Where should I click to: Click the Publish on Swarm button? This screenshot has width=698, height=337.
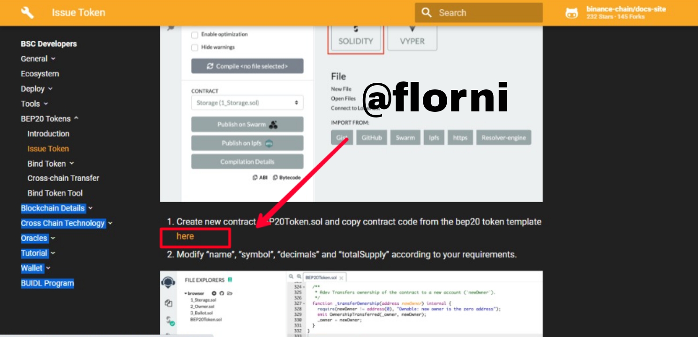[x=247, y=125]
